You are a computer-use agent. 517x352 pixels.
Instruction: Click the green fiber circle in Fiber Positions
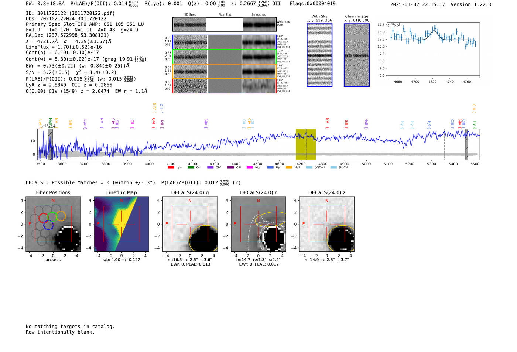tap(52, 217)
